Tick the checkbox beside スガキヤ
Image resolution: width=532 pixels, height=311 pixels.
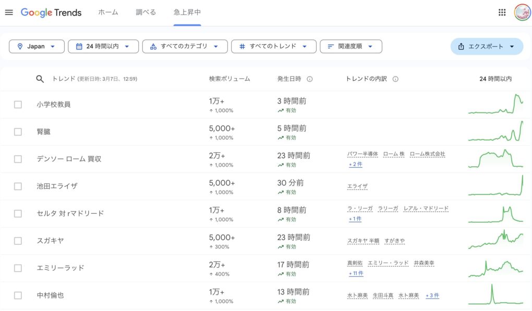click(x=18, y=241)
